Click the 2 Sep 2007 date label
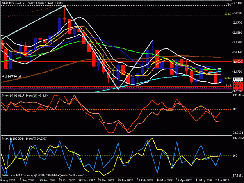Image resolution: width=244 pixels, height=183 pixels. tap(27, 181)
